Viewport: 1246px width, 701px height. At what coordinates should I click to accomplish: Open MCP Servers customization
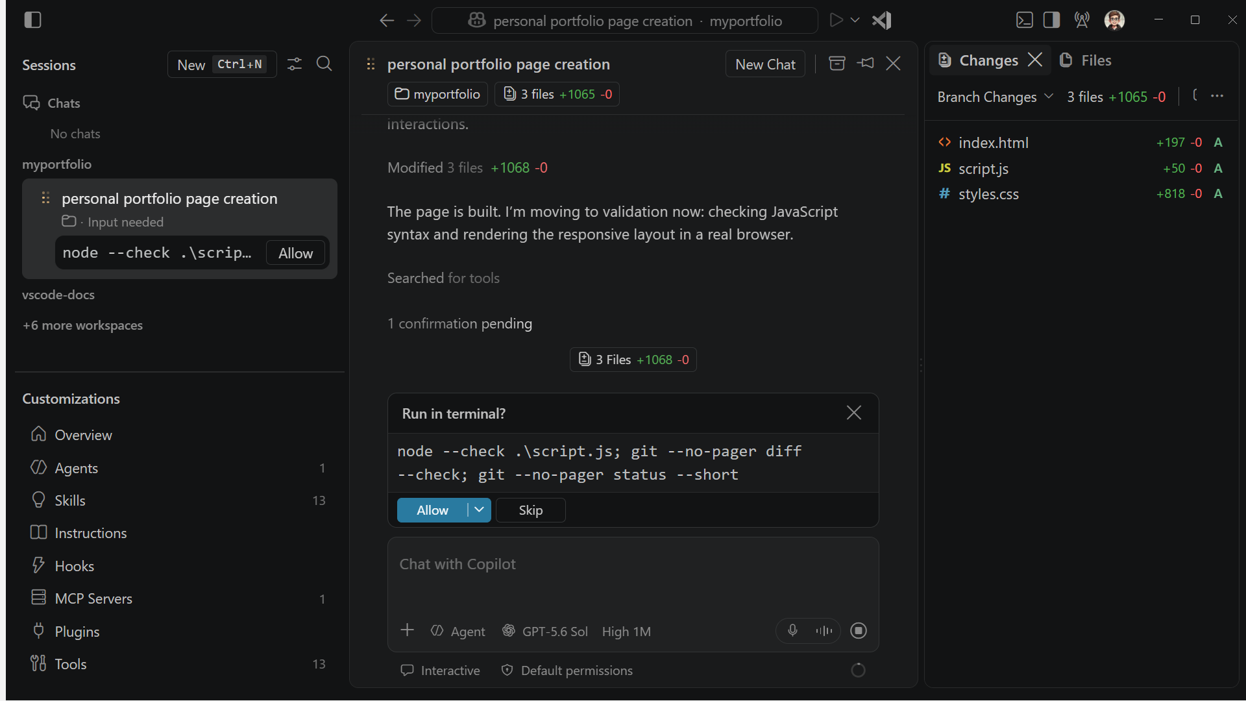pyautogui.click(x=179, y=598)
